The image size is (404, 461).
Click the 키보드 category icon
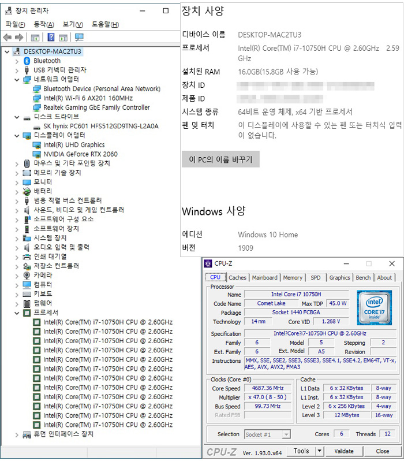(x=27, y=294)
